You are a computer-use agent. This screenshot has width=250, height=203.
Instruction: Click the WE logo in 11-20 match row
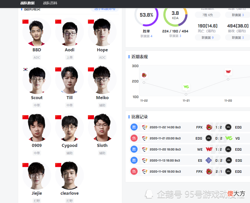(x=209, y=149)
